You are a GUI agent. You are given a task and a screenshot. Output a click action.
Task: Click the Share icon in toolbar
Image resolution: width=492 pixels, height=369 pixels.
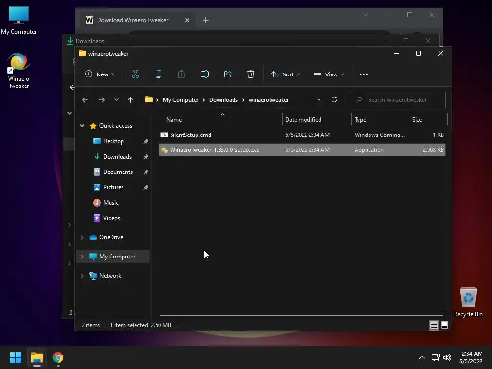pyautogui.click(x=228, y=74)
